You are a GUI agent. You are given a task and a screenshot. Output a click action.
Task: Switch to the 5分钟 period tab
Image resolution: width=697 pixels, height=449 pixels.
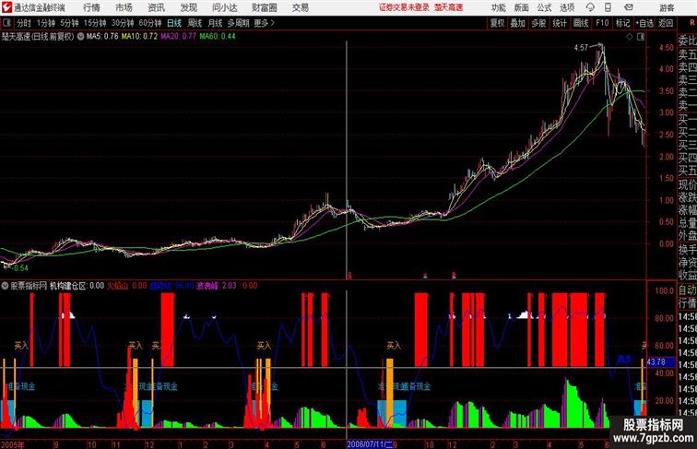pos(69,23)
